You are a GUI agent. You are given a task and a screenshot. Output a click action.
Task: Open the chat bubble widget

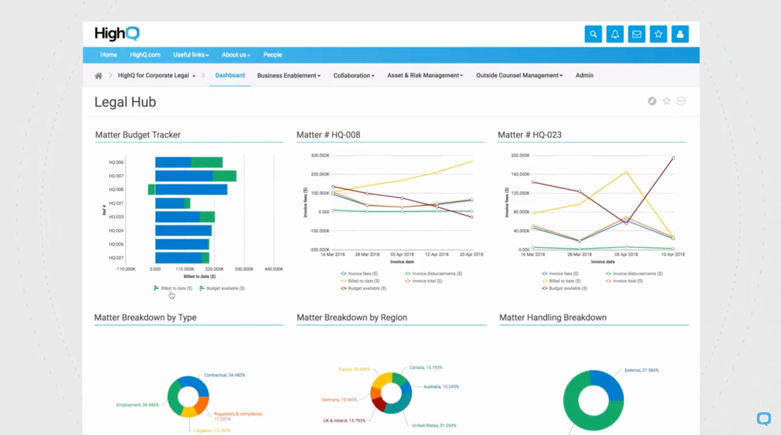point(763,418)
